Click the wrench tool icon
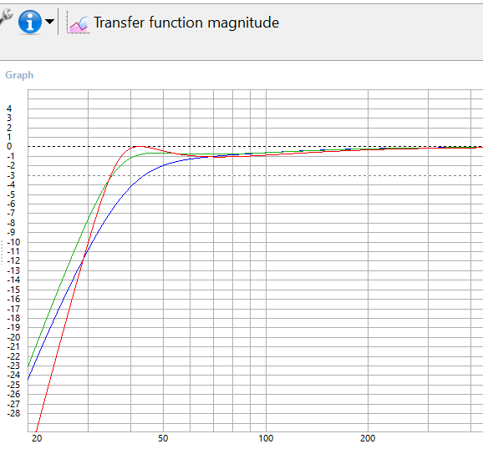 6,17
